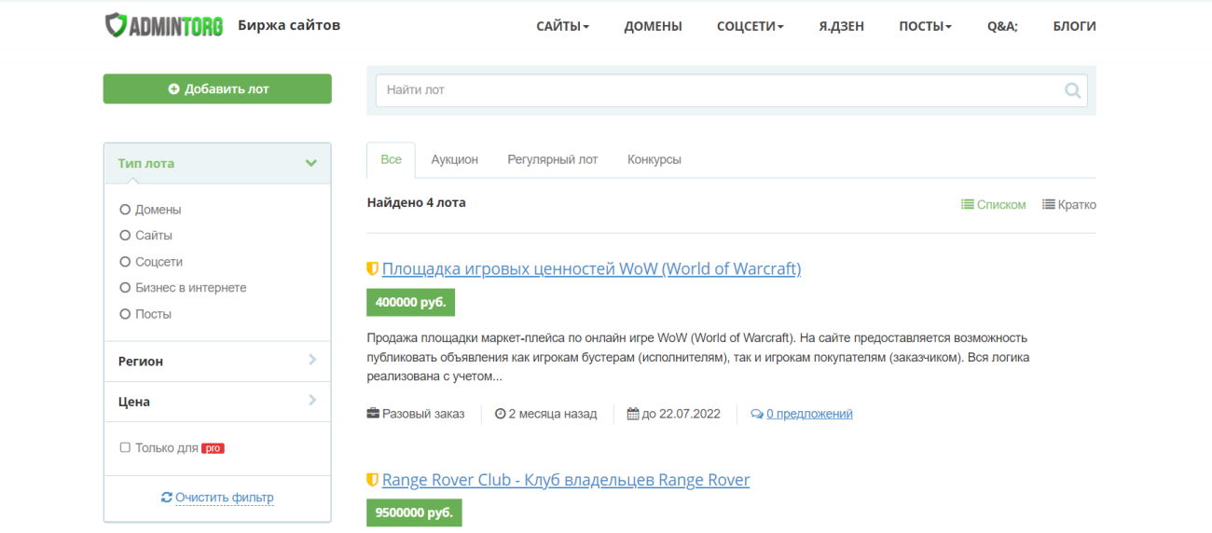Open the Площадка игровых ценностей WoW lot
The width and height of the screenshot is (1212, 533).
click(591, 269)
